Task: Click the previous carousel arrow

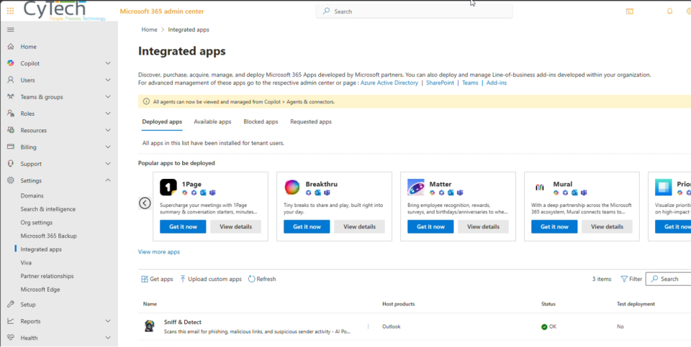Action: click(145, 203)
